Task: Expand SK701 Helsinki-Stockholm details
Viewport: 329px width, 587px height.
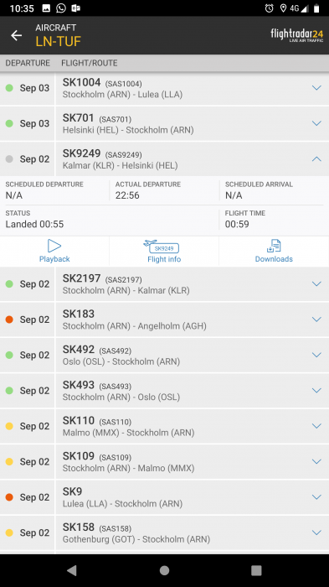Action: pyautogui.click(x=316, y=123)
